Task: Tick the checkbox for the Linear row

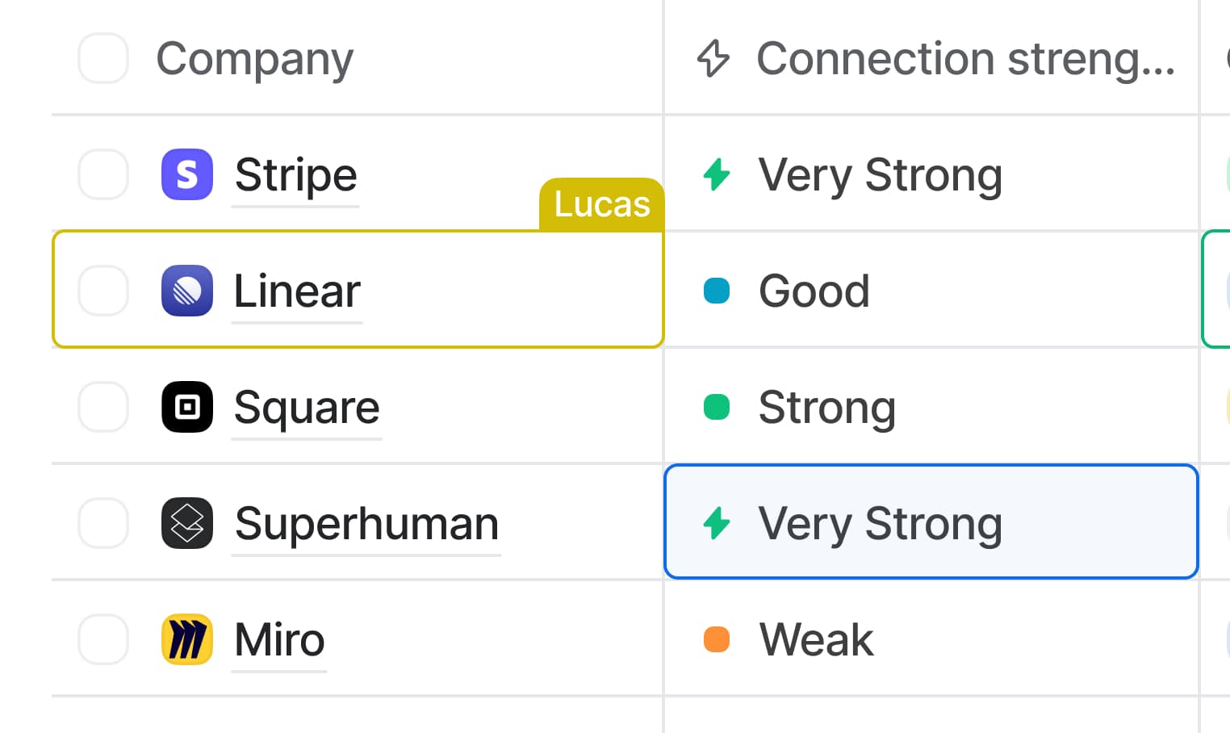Action: pyautogui.click(x=103, y=291)
